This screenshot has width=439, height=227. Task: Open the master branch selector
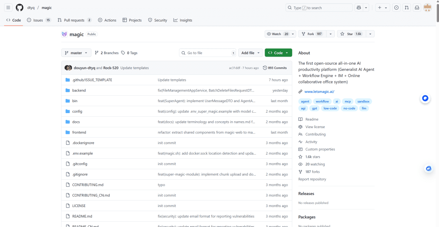pos(76,53)
